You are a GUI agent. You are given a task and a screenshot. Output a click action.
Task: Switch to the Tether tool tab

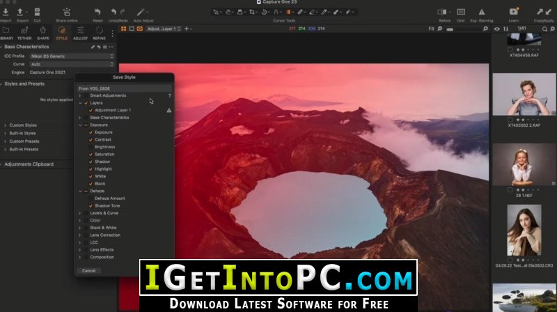(24, 33)
